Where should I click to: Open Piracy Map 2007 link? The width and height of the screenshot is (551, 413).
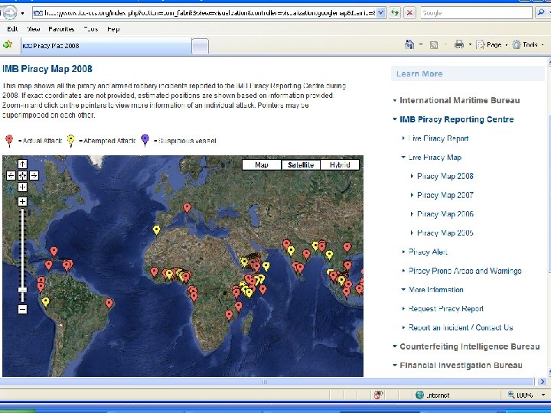tap(445, 195)
